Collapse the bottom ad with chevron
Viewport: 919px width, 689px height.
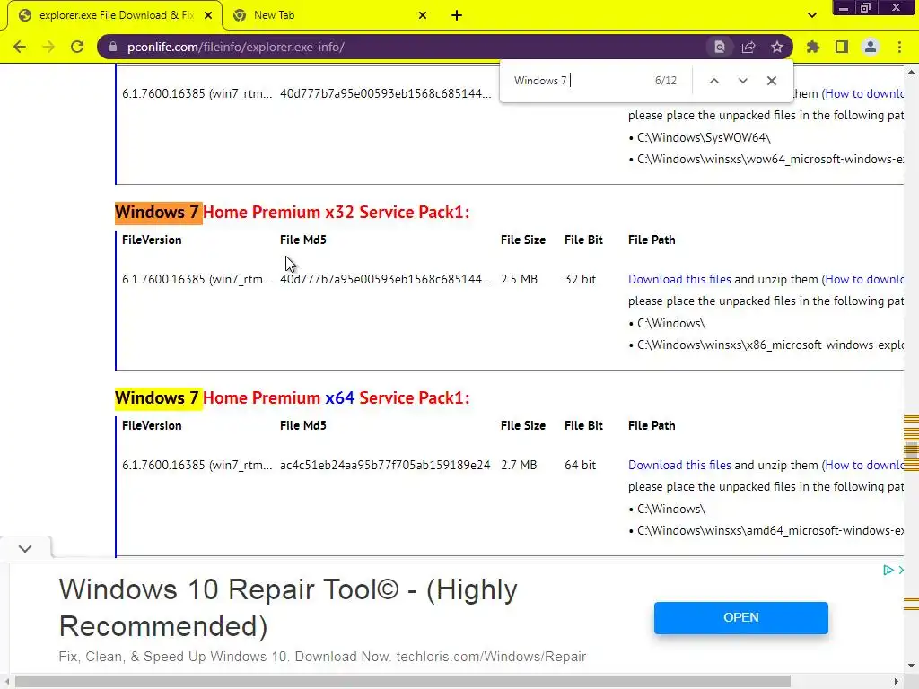click(x=24, y=548)
